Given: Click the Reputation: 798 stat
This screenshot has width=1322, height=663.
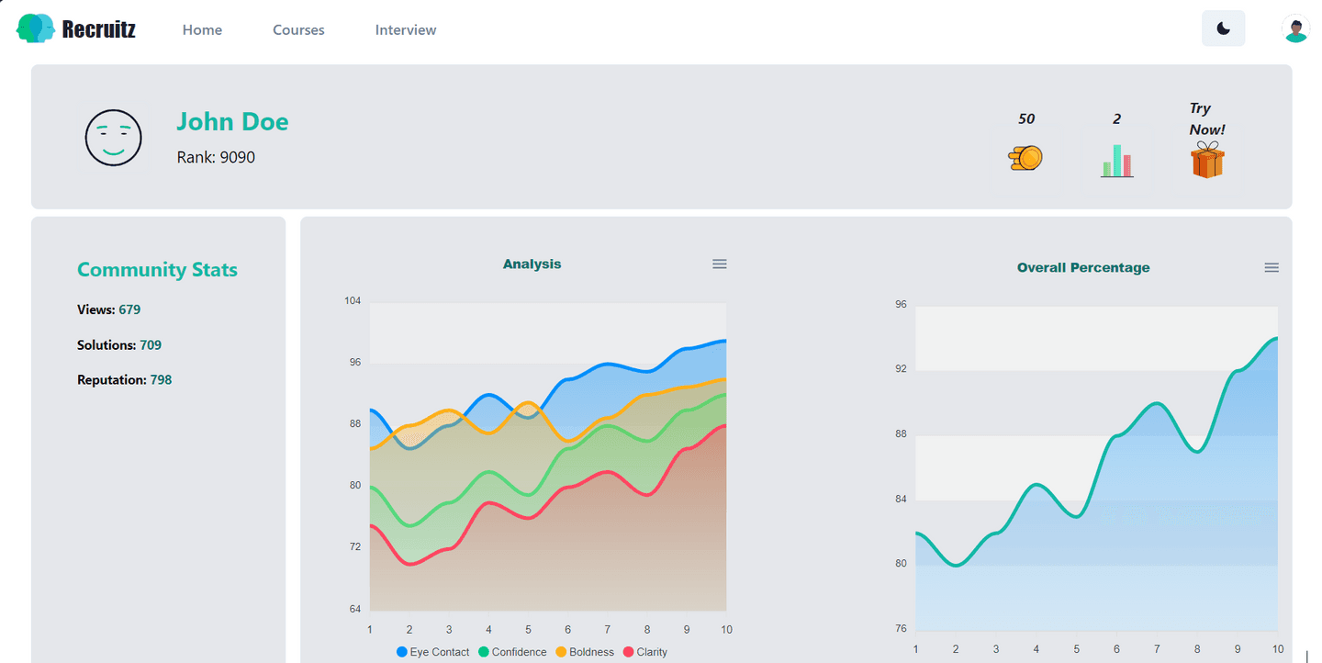Looking at the screenshot, I should (x=124, y=380).
